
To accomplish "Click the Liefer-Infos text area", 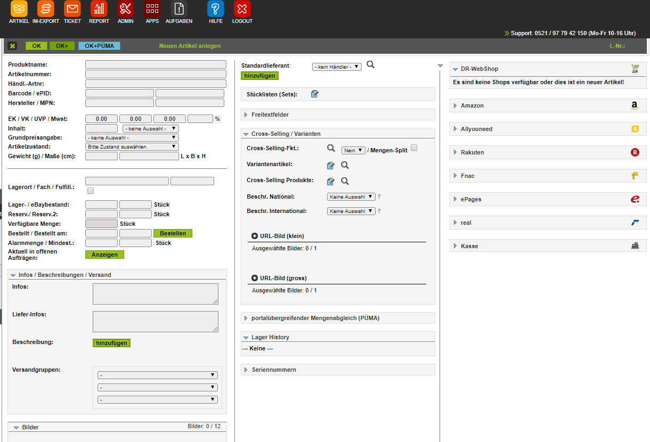I will tap(156, 322).
